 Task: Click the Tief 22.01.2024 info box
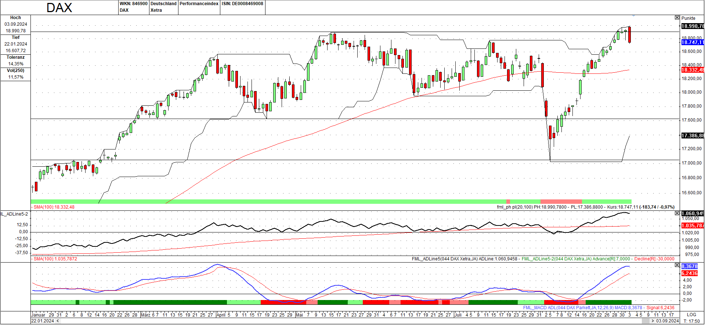pos(15,44)
